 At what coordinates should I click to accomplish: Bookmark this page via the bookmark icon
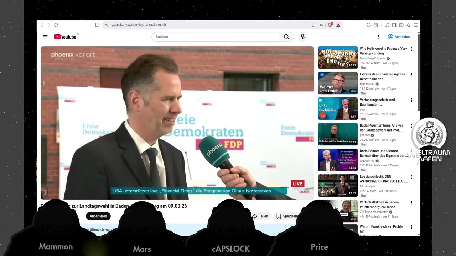click(97, 25)
